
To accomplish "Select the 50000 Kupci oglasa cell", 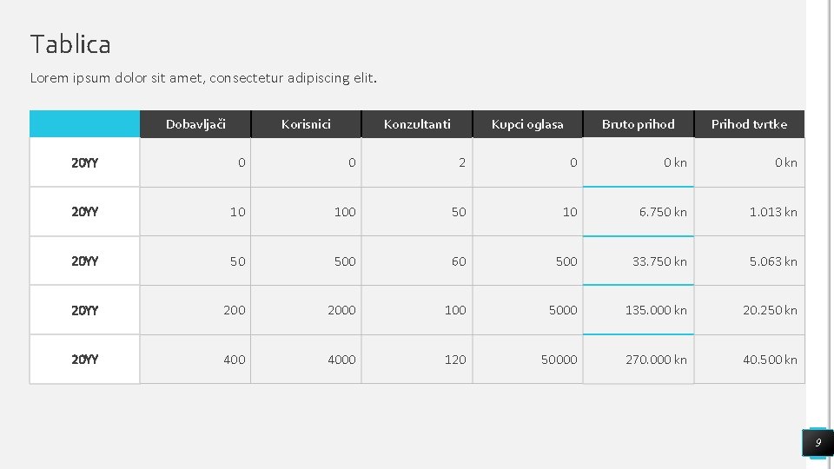I will click(x=559, y=360).
